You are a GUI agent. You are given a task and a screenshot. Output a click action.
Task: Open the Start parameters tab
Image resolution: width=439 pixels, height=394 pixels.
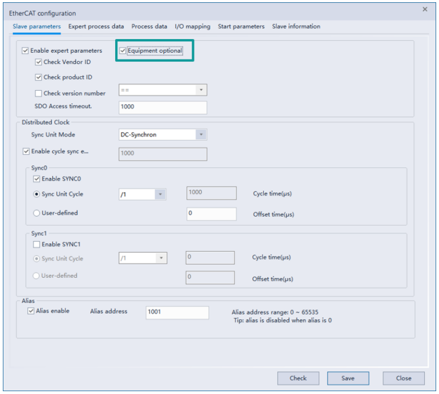(241, 27)
